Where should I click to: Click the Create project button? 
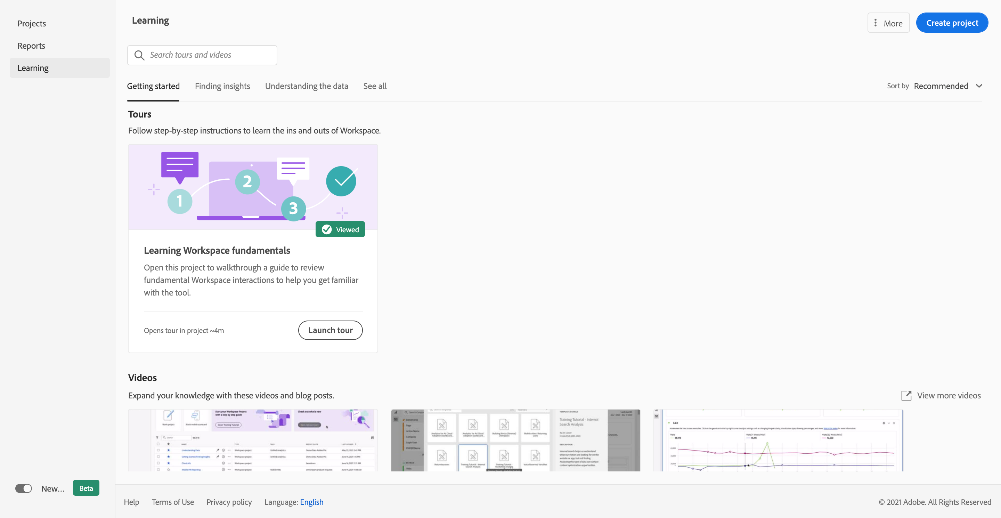[952, 23]
